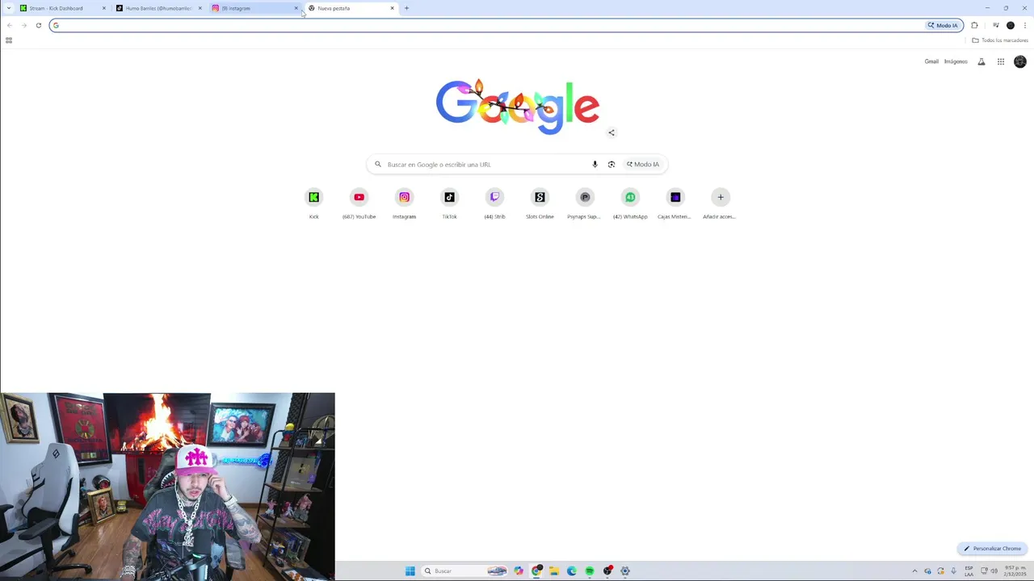Open File Explorer from the taskbar
This screenshot has height=581, width=1034.
click(x=553, y=571)
